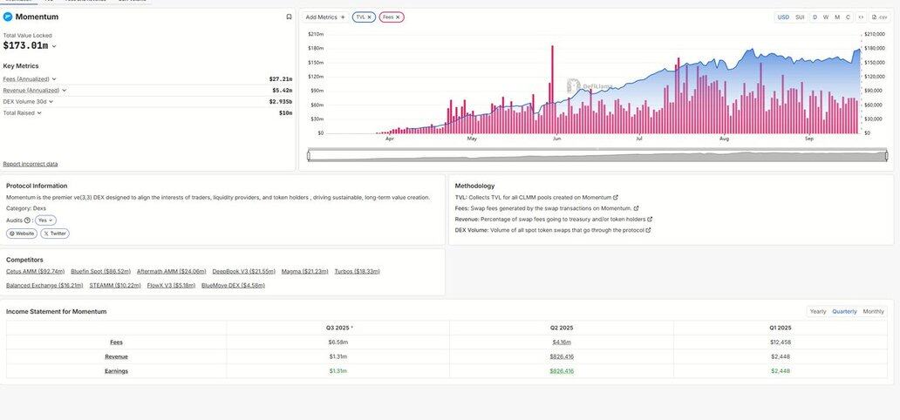
Task: Click the Q3 2025 column header
Action: 339,329
